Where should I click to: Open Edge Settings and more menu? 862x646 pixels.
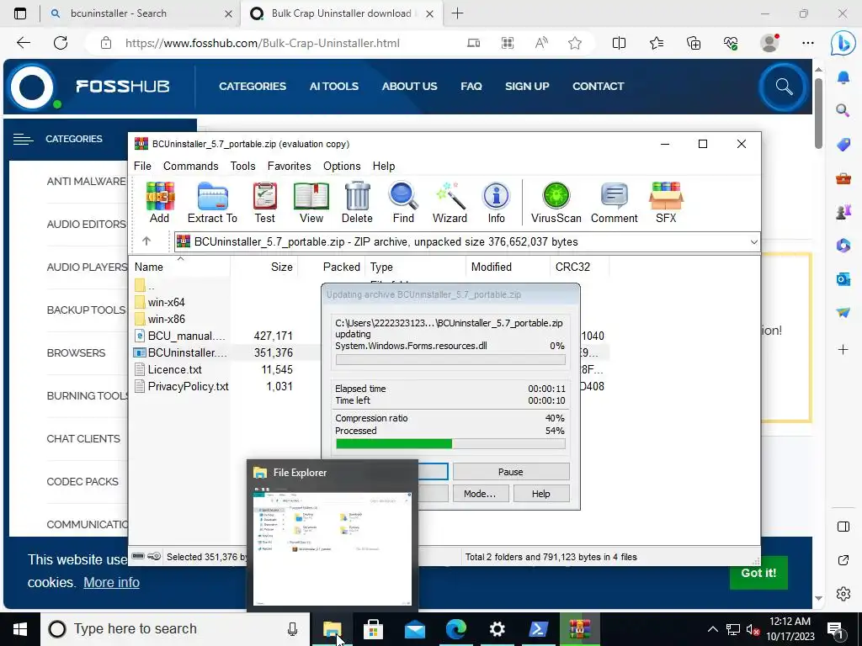(807, 43)
